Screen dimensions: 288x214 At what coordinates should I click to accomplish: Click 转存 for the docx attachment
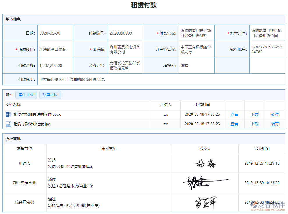click(x=275, y=114)
